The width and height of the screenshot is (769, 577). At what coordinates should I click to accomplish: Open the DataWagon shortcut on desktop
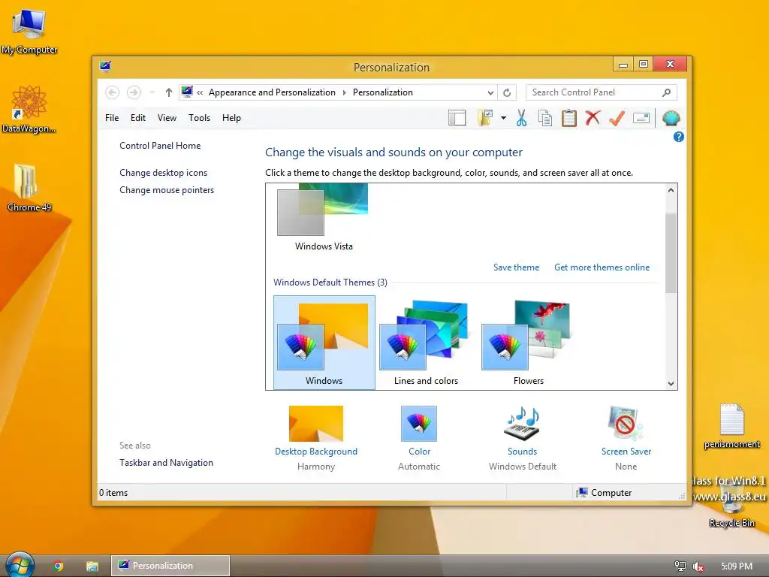click(29, 109)
